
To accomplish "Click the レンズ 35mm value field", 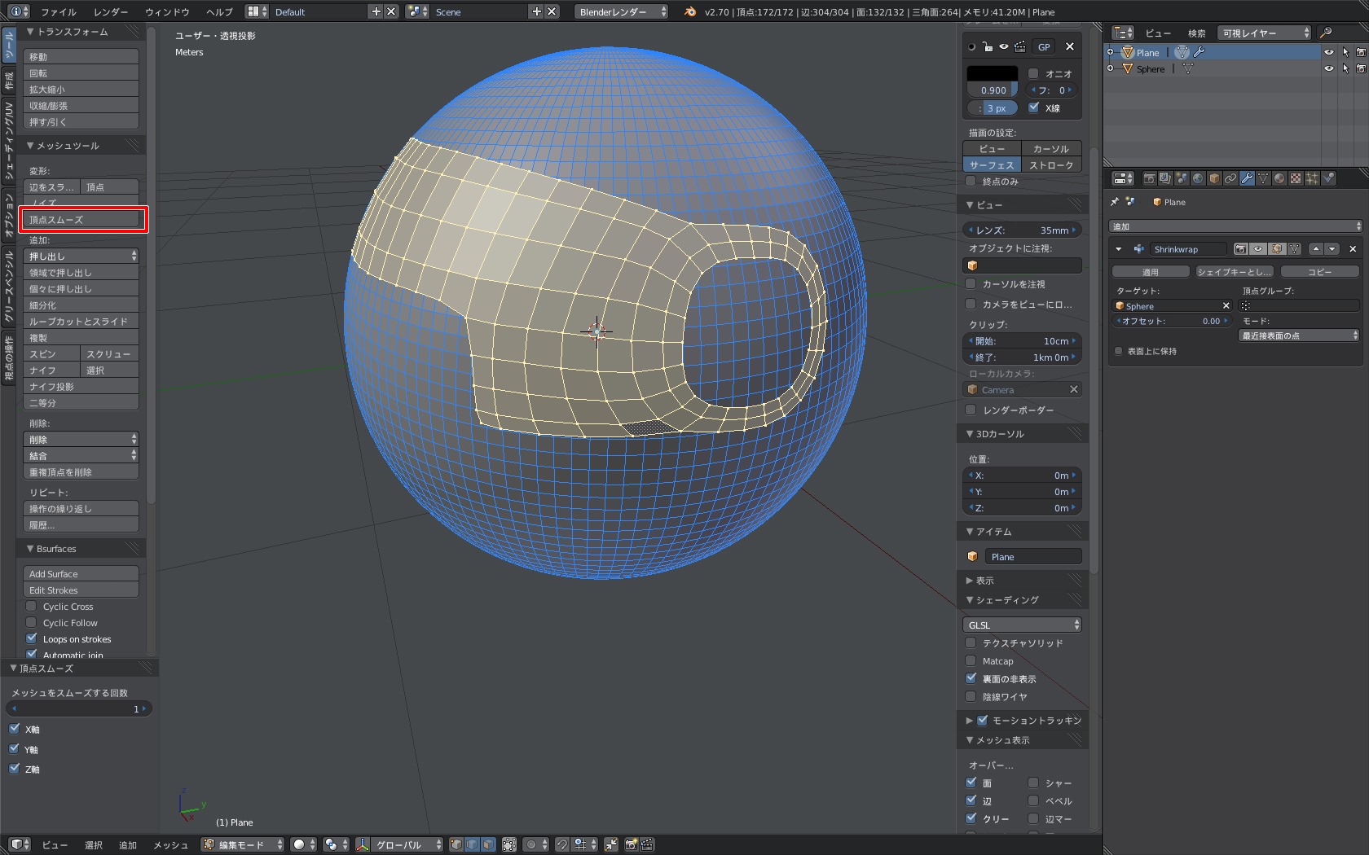I will click(x=1022, y=230).
